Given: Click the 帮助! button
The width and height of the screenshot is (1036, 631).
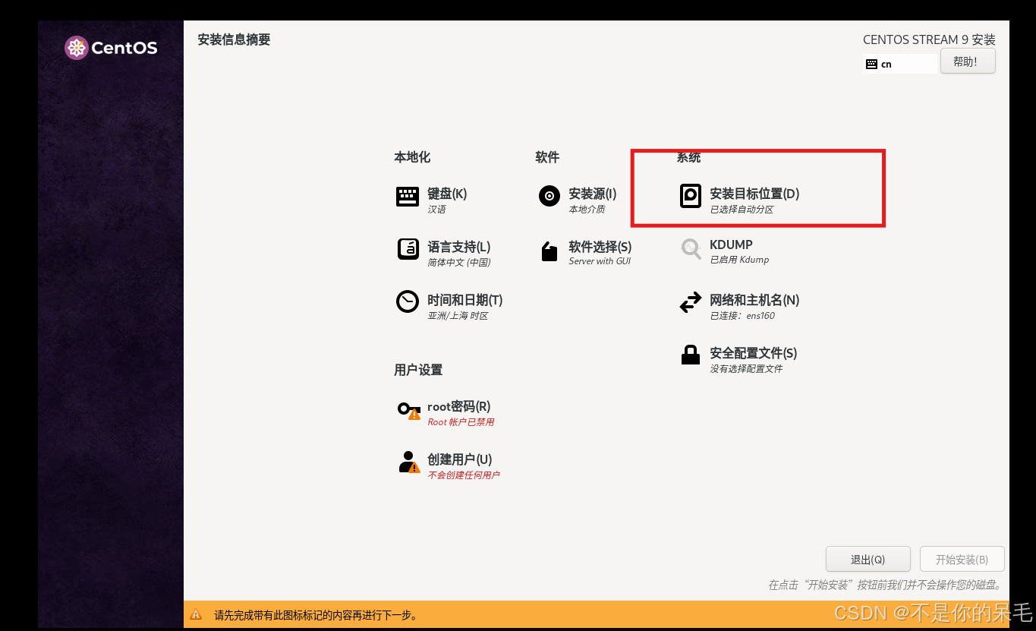Looking at the screenshot, I should [x=967, y=62].
